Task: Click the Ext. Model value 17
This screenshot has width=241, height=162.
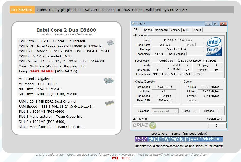Action: (187, 70)
